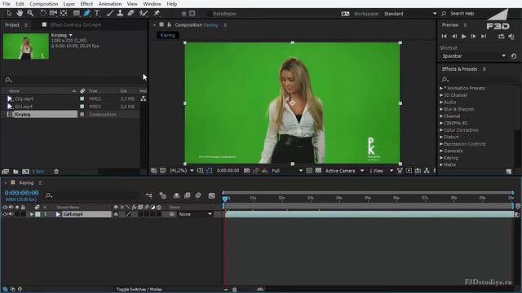Jump to first frame in Preview panel

pos(444,36)
